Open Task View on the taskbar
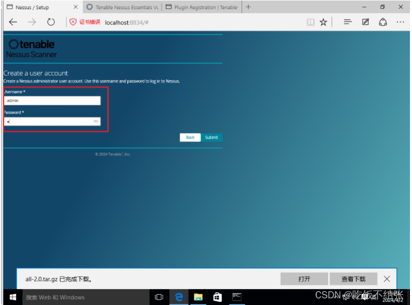Viewport: 412px width, 305px height. tap(159, 297)
